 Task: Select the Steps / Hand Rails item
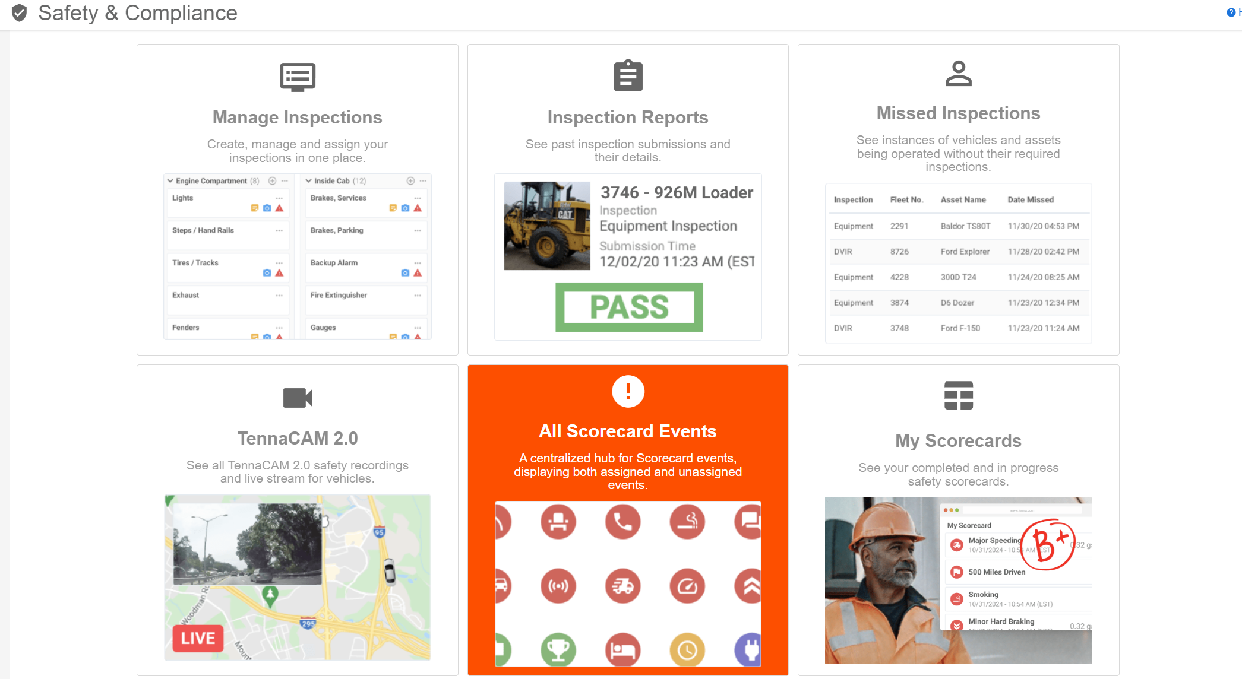[x=227, y=236]
